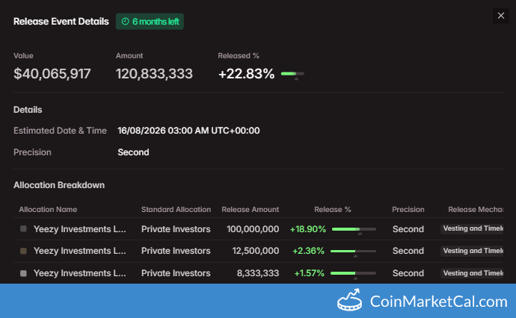516x318 pixels.
Task: Click Vesting and Timelock tag in first row
Action: point(472,228)
